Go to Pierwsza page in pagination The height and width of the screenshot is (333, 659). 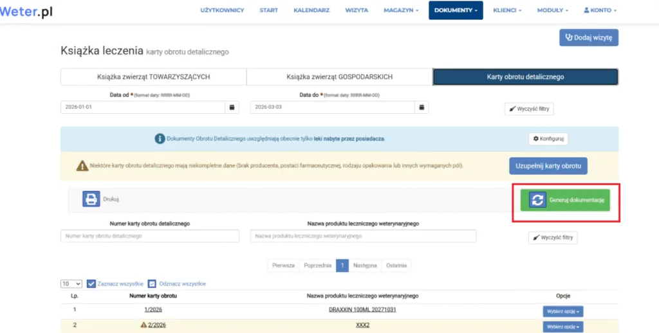tap(283, 265)
